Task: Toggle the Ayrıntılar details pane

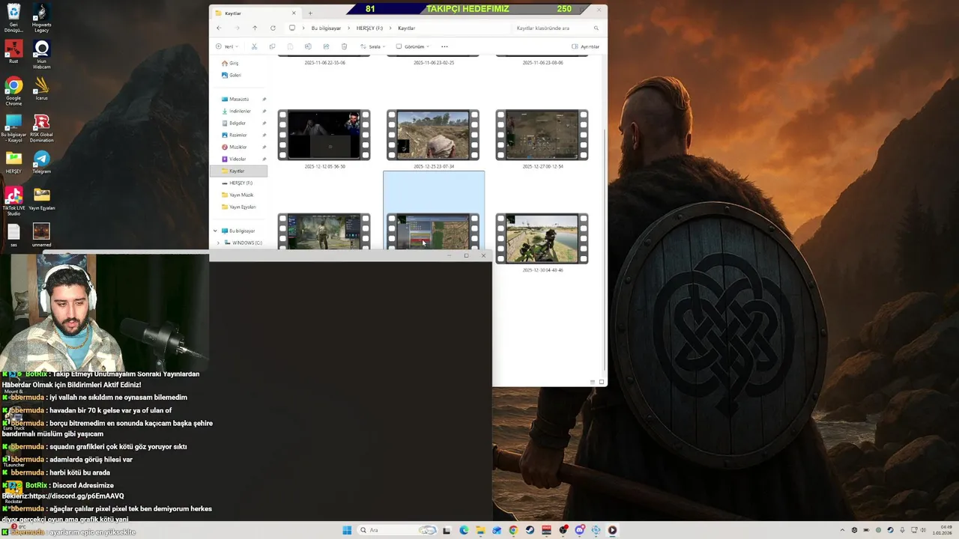Action: pos(585,46)
